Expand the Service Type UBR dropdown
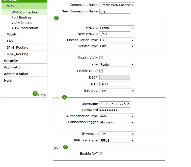191x167 pixels. pyautogui.click(x=117, y=46)
